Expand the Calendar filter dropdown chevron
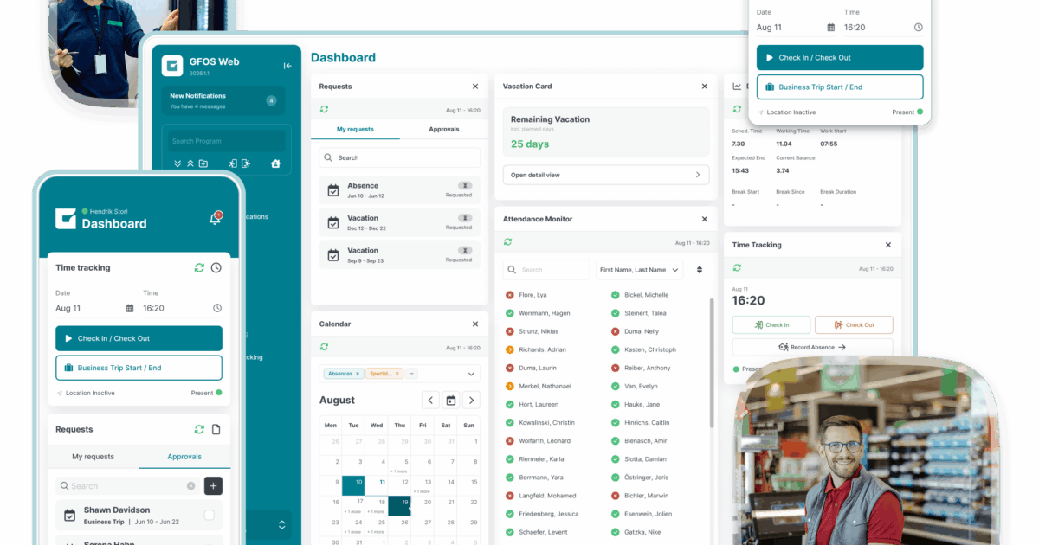Image resolution: width=1039 pixels, height=545 pixels. click(x=471, y=375)
